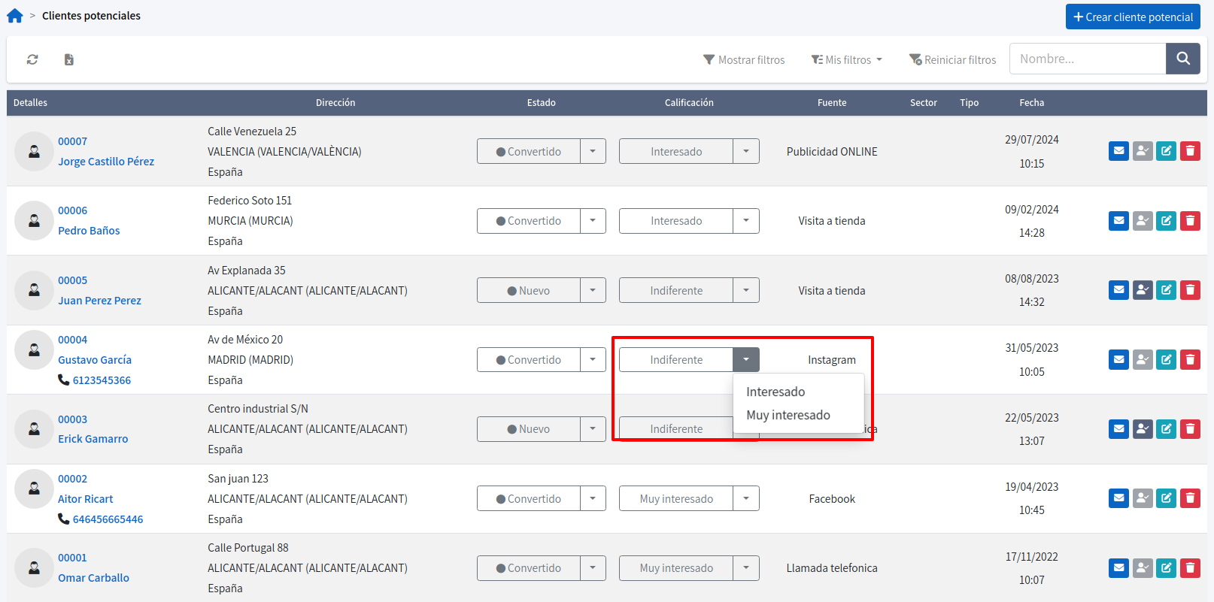Delete lead Gustavo García
This screenshot has height=602, width=1214.
click(x=1190, y=360)
